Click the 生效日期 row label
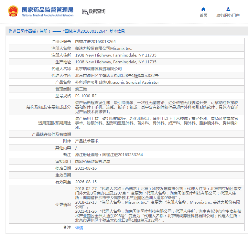This screenshot has width=248, height=234. tap(63, 175)
